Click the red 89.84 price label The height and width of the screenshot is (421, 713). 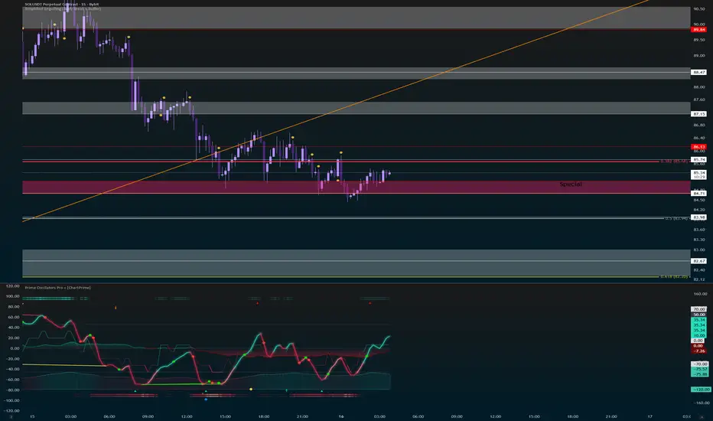698,30
